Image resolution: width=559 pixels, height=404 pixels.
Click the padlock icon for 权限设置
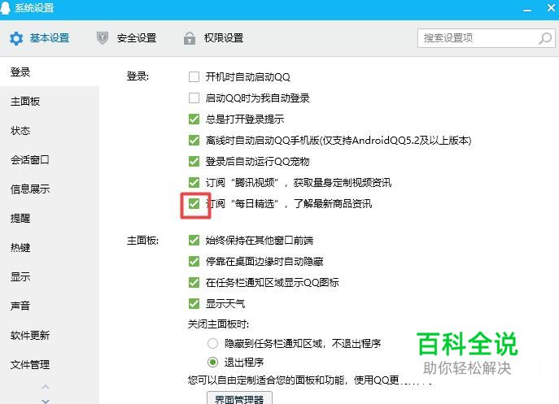click(x=190, y=37)
